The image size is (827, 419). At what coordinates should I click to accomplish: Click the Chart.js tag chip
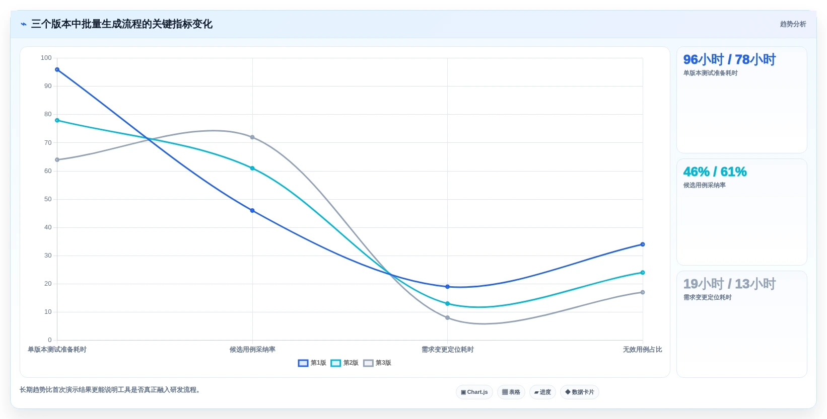pyautogui.click(x=474, y=392)
